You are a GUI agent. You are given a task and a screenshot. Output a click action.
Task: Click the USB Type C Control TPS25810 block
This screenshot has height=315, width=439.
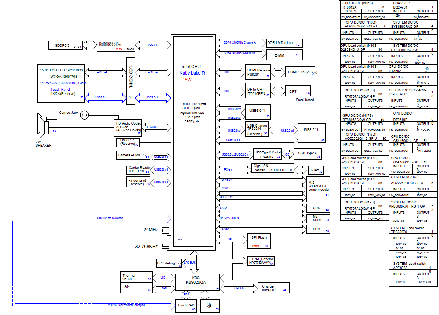267,154
